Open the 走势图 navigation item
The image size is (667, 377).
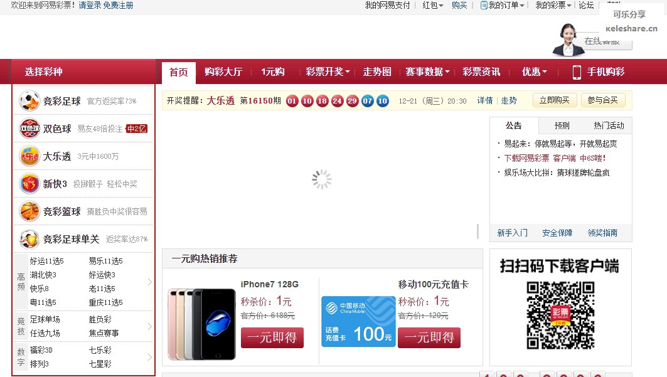(377, 72)
